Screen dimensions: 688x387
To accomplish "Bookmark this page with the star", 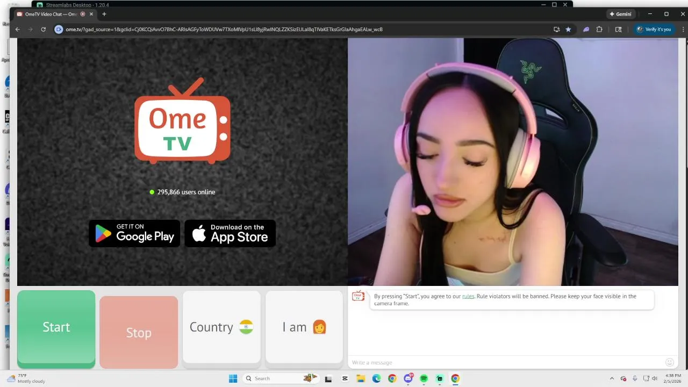I will [x=568, y=29].
